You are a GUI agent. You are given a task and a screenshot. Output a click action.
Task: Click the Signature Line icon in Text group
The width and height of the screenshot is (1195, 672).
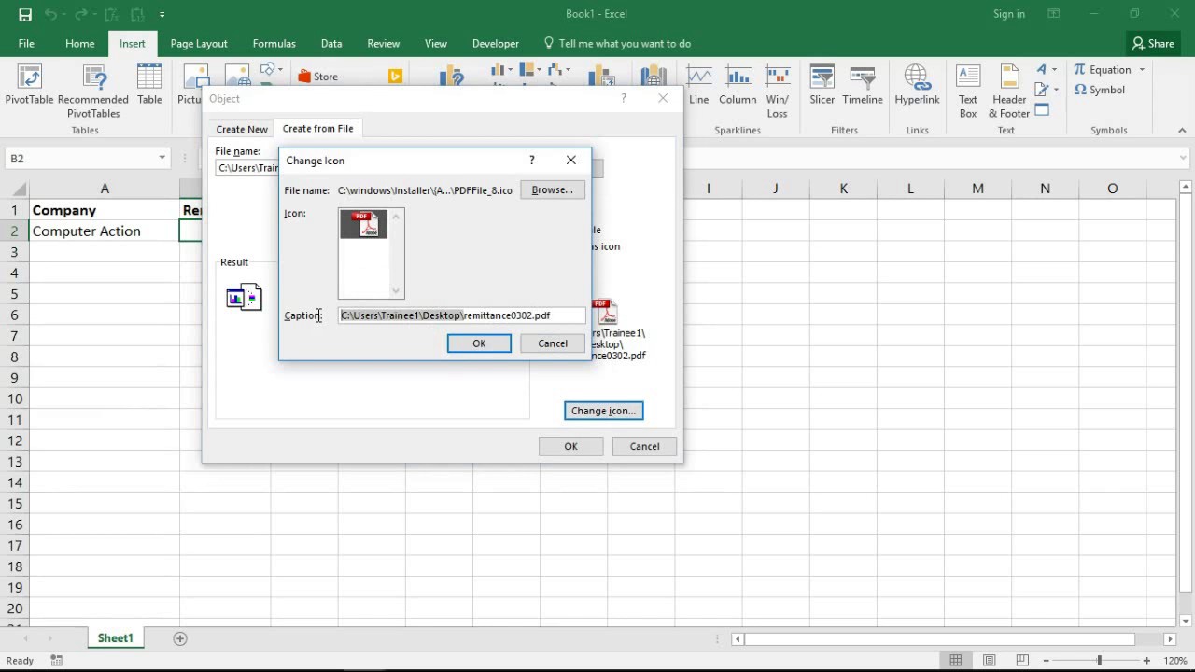click(1041, 90)
